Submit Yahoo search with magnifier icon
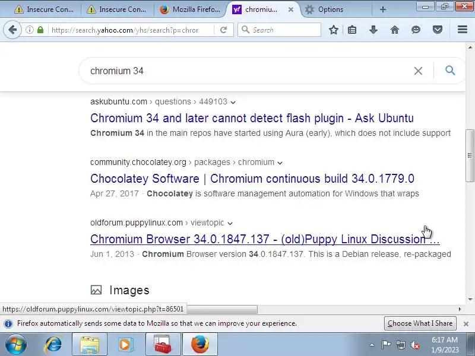Image resolution: width=475 pixels, height=356 pixels. (x=450, y=71)
